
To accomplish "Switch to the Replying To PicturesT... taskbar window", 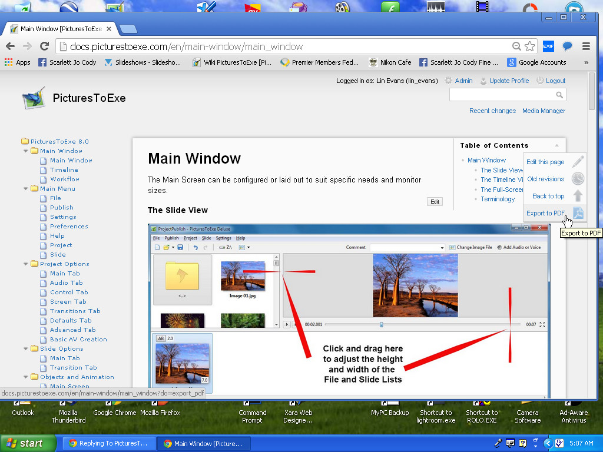I will click(x=110, y=444).
